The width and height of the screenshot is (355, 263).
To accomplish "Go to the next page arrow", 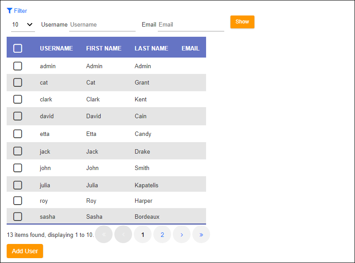I will [182, 235].
